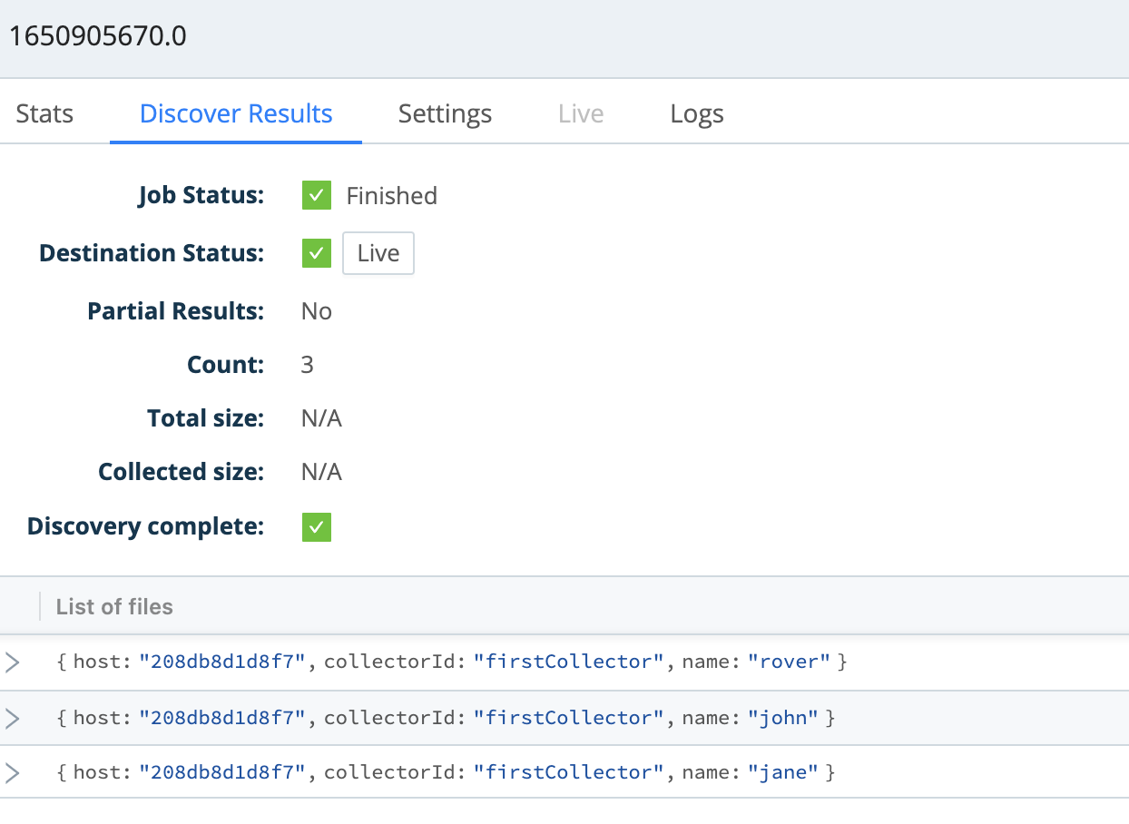Click the List of files column header
The width and height of the screenshot is (1129, 824).
click(x=114, y=607)
